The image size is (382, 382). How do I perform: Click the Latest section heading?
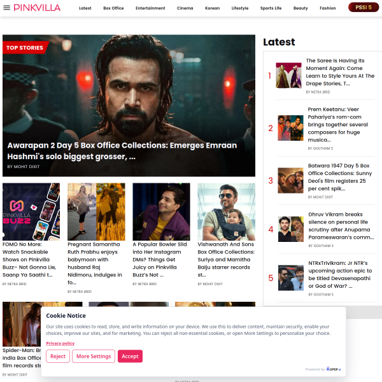(x=279, y=42)
